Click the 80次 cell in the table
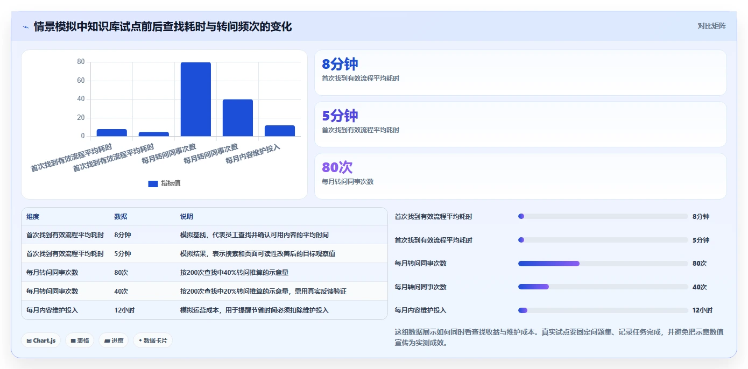 click(121, 272)
